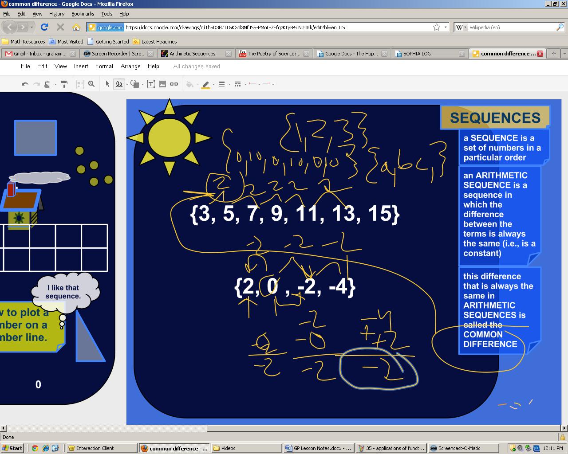The image size is (568, 454).
Task: Click the undo arrow in toolbar
Action: coord(25,84)
